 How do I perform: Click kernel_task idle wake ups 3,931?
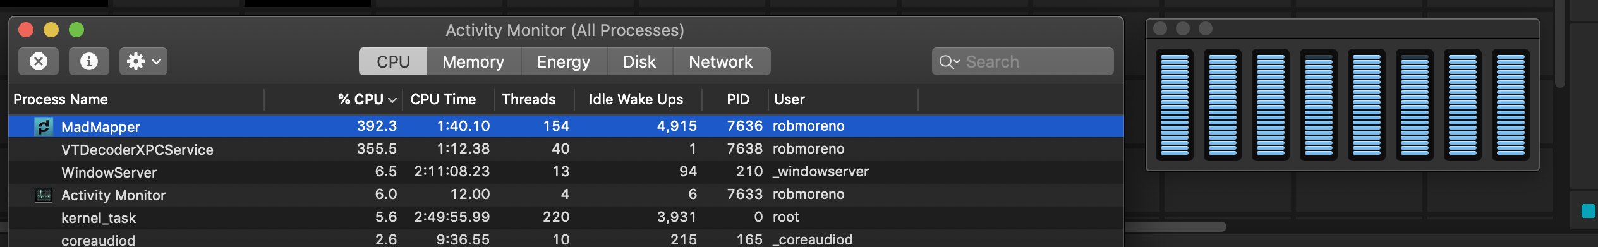[677, 217]
